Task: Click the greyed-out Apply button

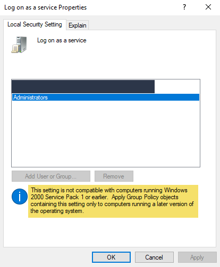Action: (197, 257)
